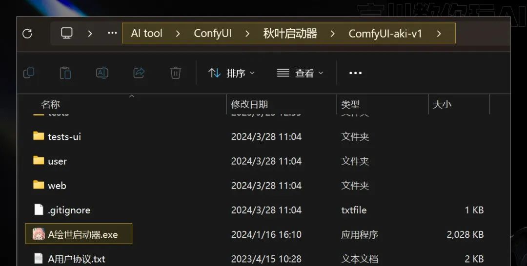This screenshot has width=527, height=266.
Task: Click the 应用程序 type cell
Action: click(x=360, y=234)
